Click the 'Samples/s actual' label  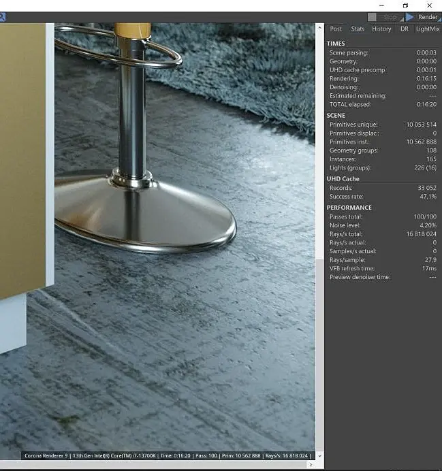point(353,251)
